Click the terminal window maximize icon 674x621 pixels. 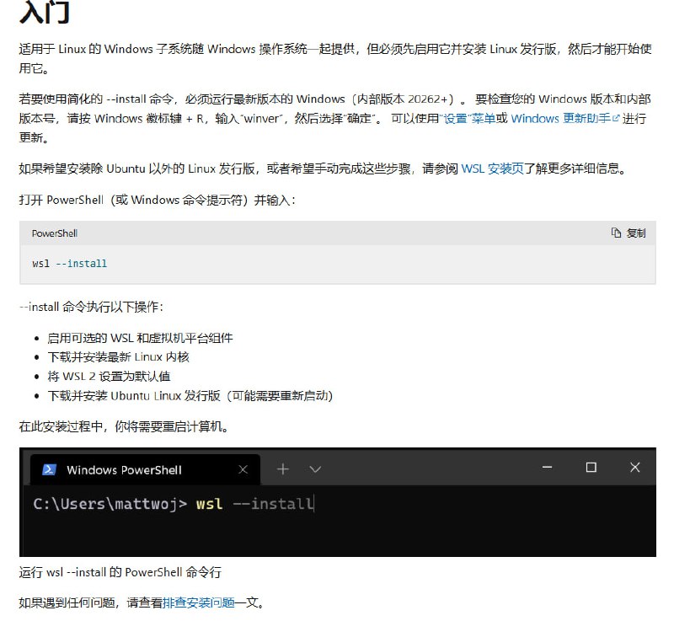pos(591,468)
